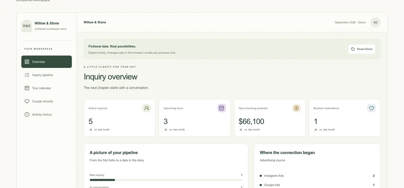Click the W&S venue logo
Viewport: 404px width, 188px height.
pos(26,26)
